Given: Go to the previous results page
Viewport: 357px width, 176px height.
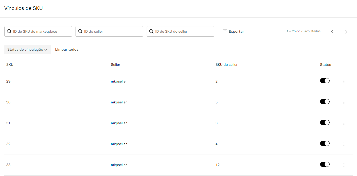Looking at the screenshot, I should [x=332, y=32].
